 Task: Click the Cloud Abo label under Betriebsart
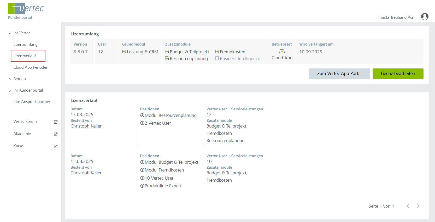[282, 58]
